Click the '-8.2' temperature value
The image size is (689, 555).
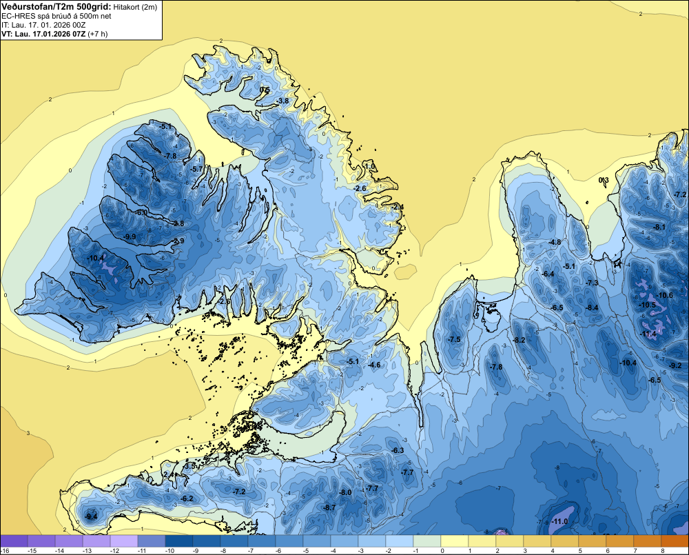(519, 340)
